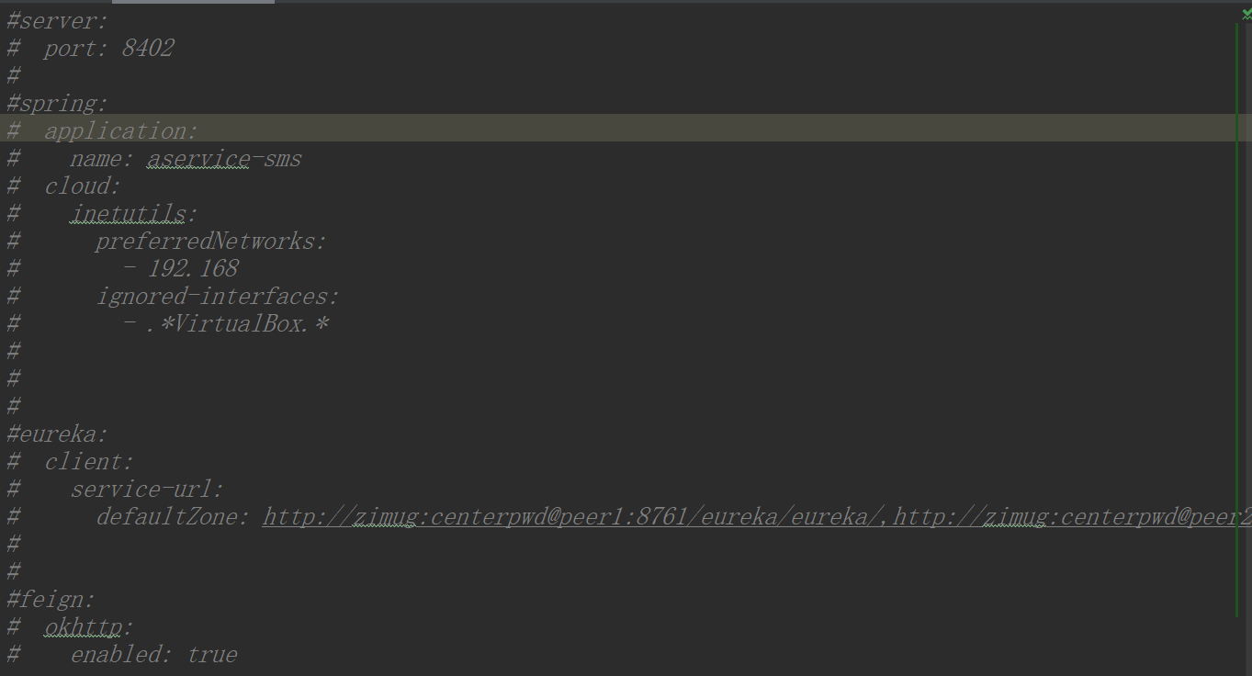The height and width of the screenshot is (676, 1252).
Task: Click the second eureka URL pointing to peer2
Action: pos(1066,517)
